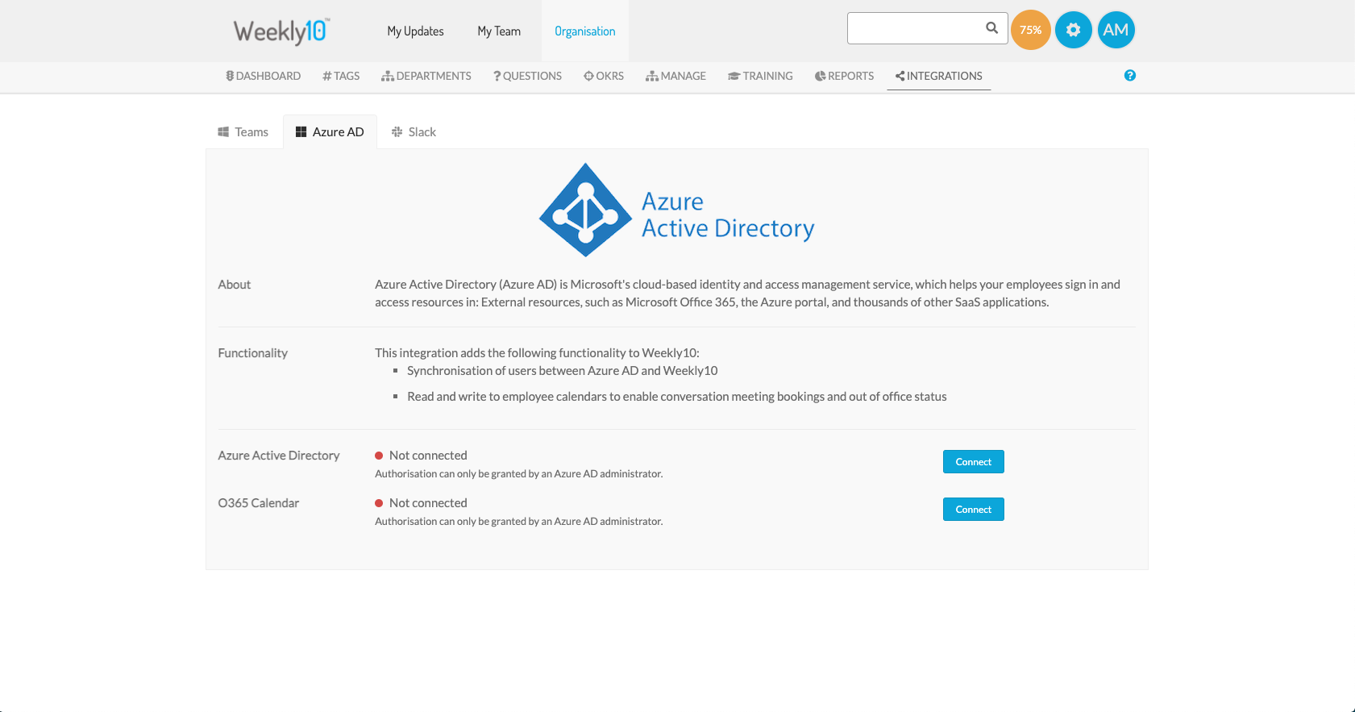The width and height of the screenshot is (1355, 712).
Task: Open the Reports section
Action: (x=844, y=76)
